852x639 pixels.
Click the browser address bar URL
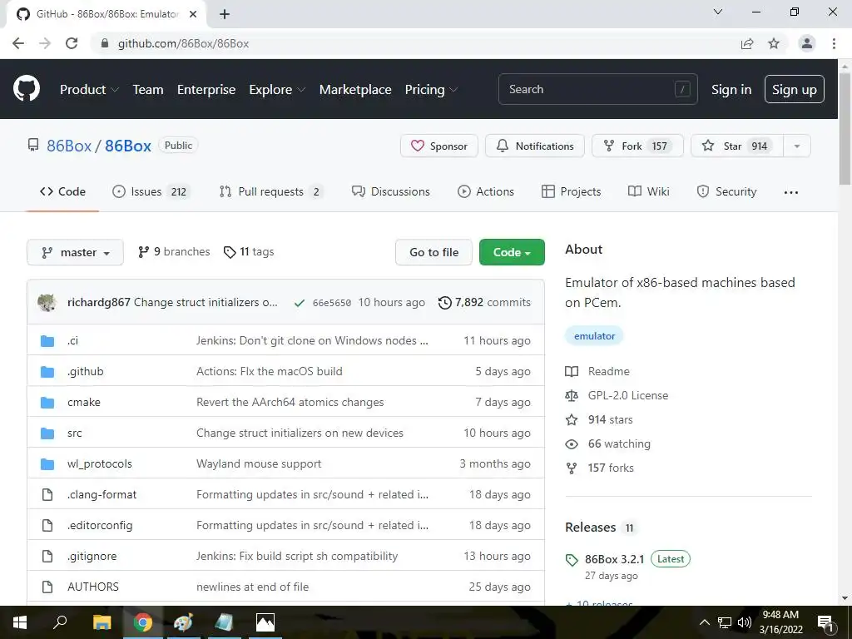tap(184, 43)
